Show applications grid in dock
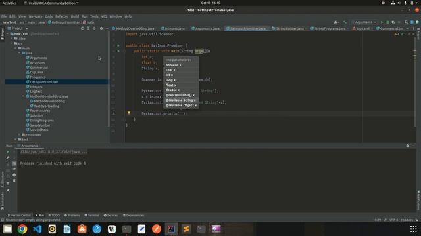The height and width of the screenshot is (236, 421). point(414,229)
